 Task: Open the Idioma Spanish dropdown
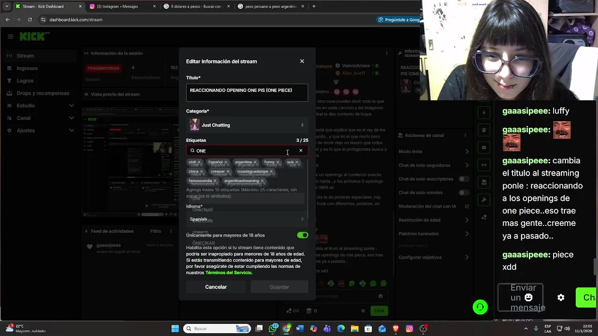(x=247, y=219)
